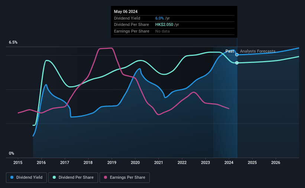Click the 2018 x-axis label

(x=88, y=162)
